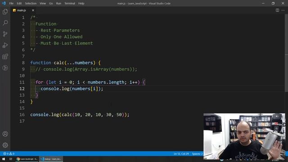Image resolution: width=288 pixels, height=162 pixels.
Task: Open Windows Task View
Action: (11, 159)
